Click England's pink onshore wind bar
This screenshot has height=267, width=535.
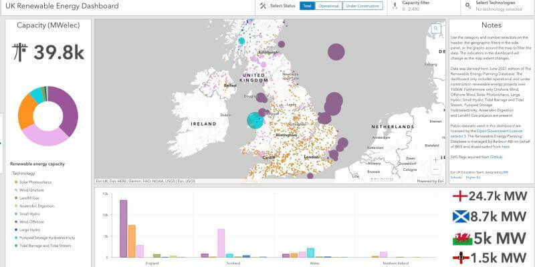pyautogui.click(x=140, y=251)
